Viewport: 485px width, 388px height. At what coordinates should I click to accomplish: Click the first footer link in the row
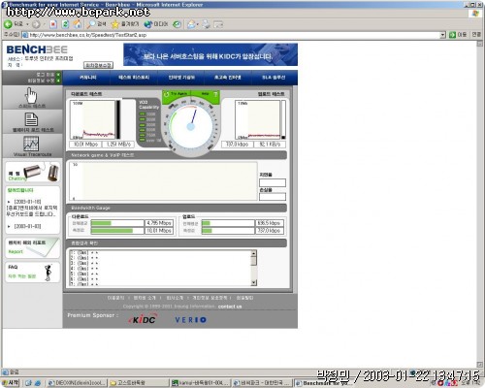[115, 298]
